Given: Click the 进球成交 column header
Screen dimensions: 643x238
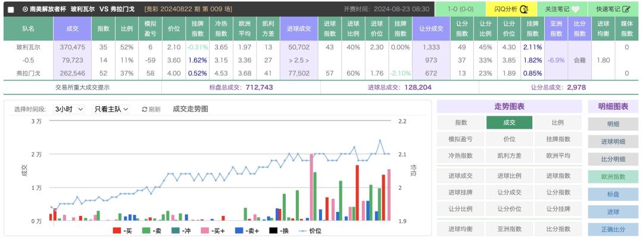Looking at the screenshot, I should [x=299, y=28].
